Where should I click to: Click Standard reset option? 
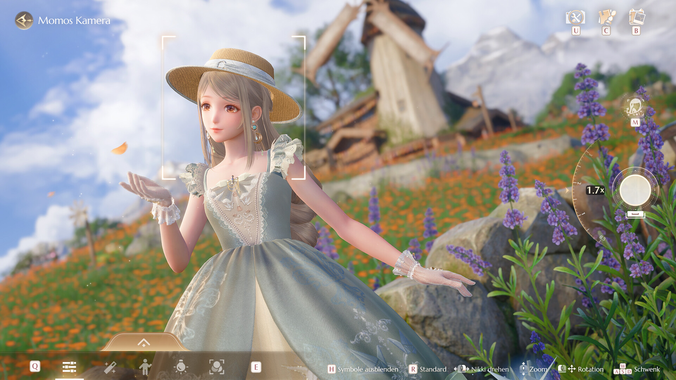(x=428, y=369)
